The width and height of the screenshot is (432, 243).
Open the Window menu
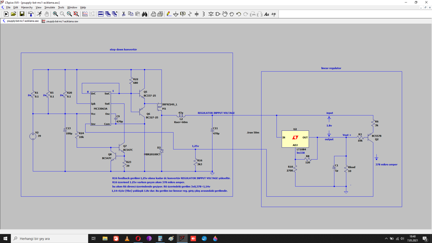72,7
